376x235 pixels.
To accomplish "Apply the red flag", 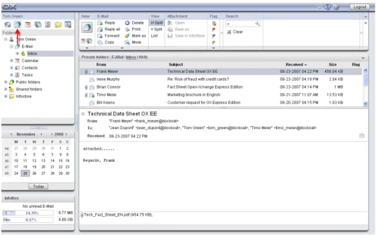I will click(214, 30).
